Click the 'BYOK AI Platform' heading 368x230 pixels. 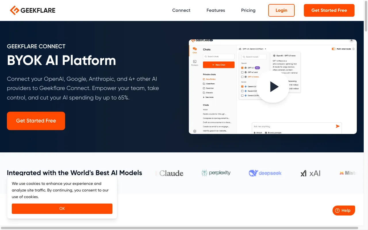point(62,60)
